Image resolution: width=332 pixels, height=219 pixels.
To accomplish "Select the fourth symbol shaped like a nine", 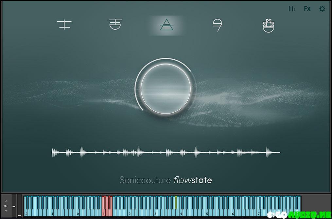I will (217, 25).
